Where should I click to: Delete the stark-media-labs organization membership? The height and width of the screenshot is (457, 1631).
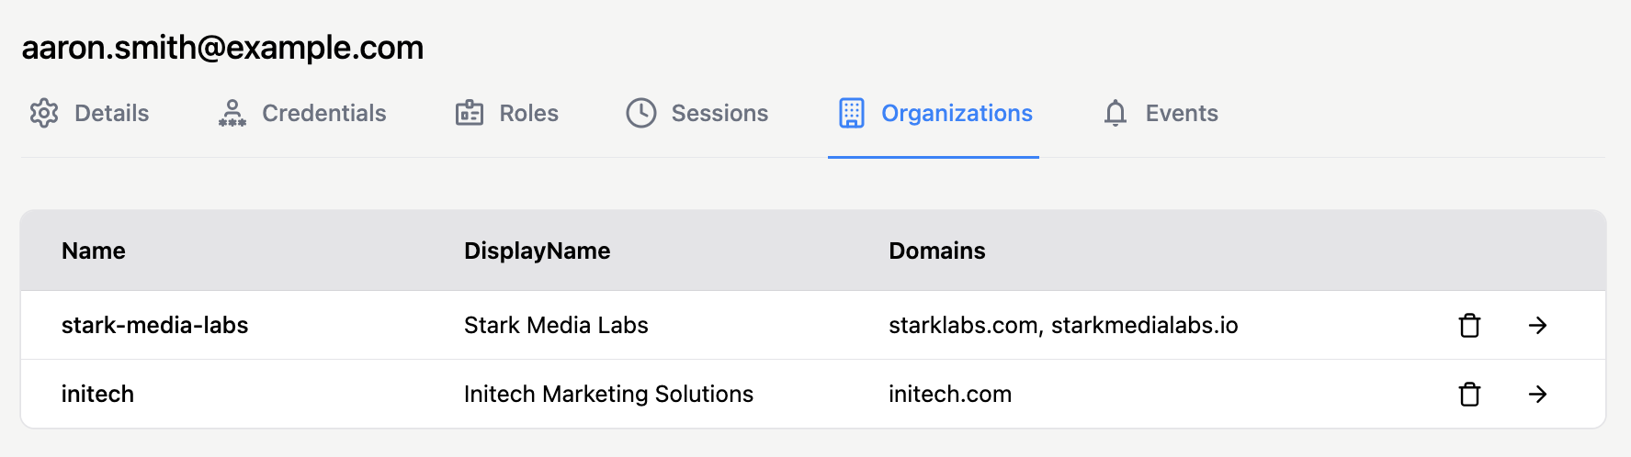point(1469,326)
